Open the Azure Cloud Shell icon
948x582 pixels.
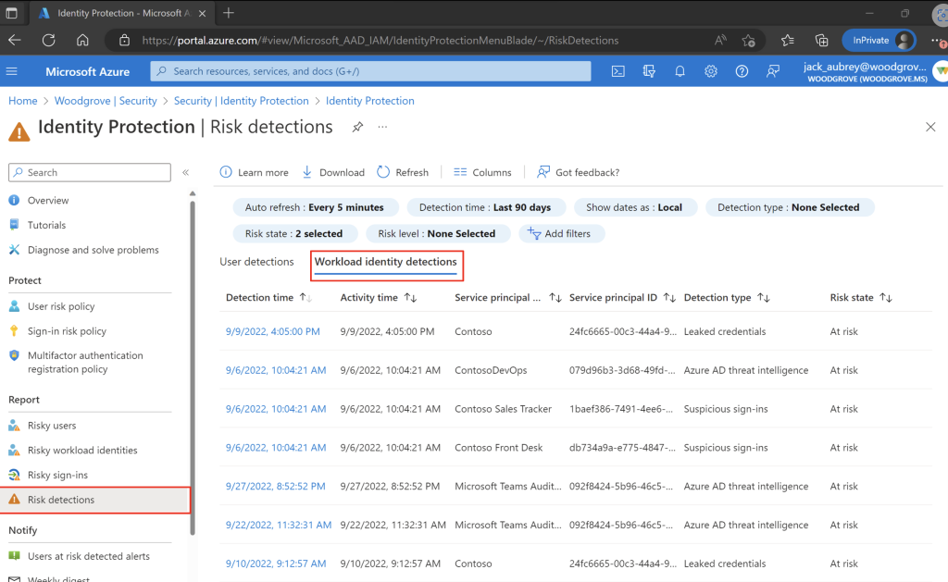[x=617, y=71]
